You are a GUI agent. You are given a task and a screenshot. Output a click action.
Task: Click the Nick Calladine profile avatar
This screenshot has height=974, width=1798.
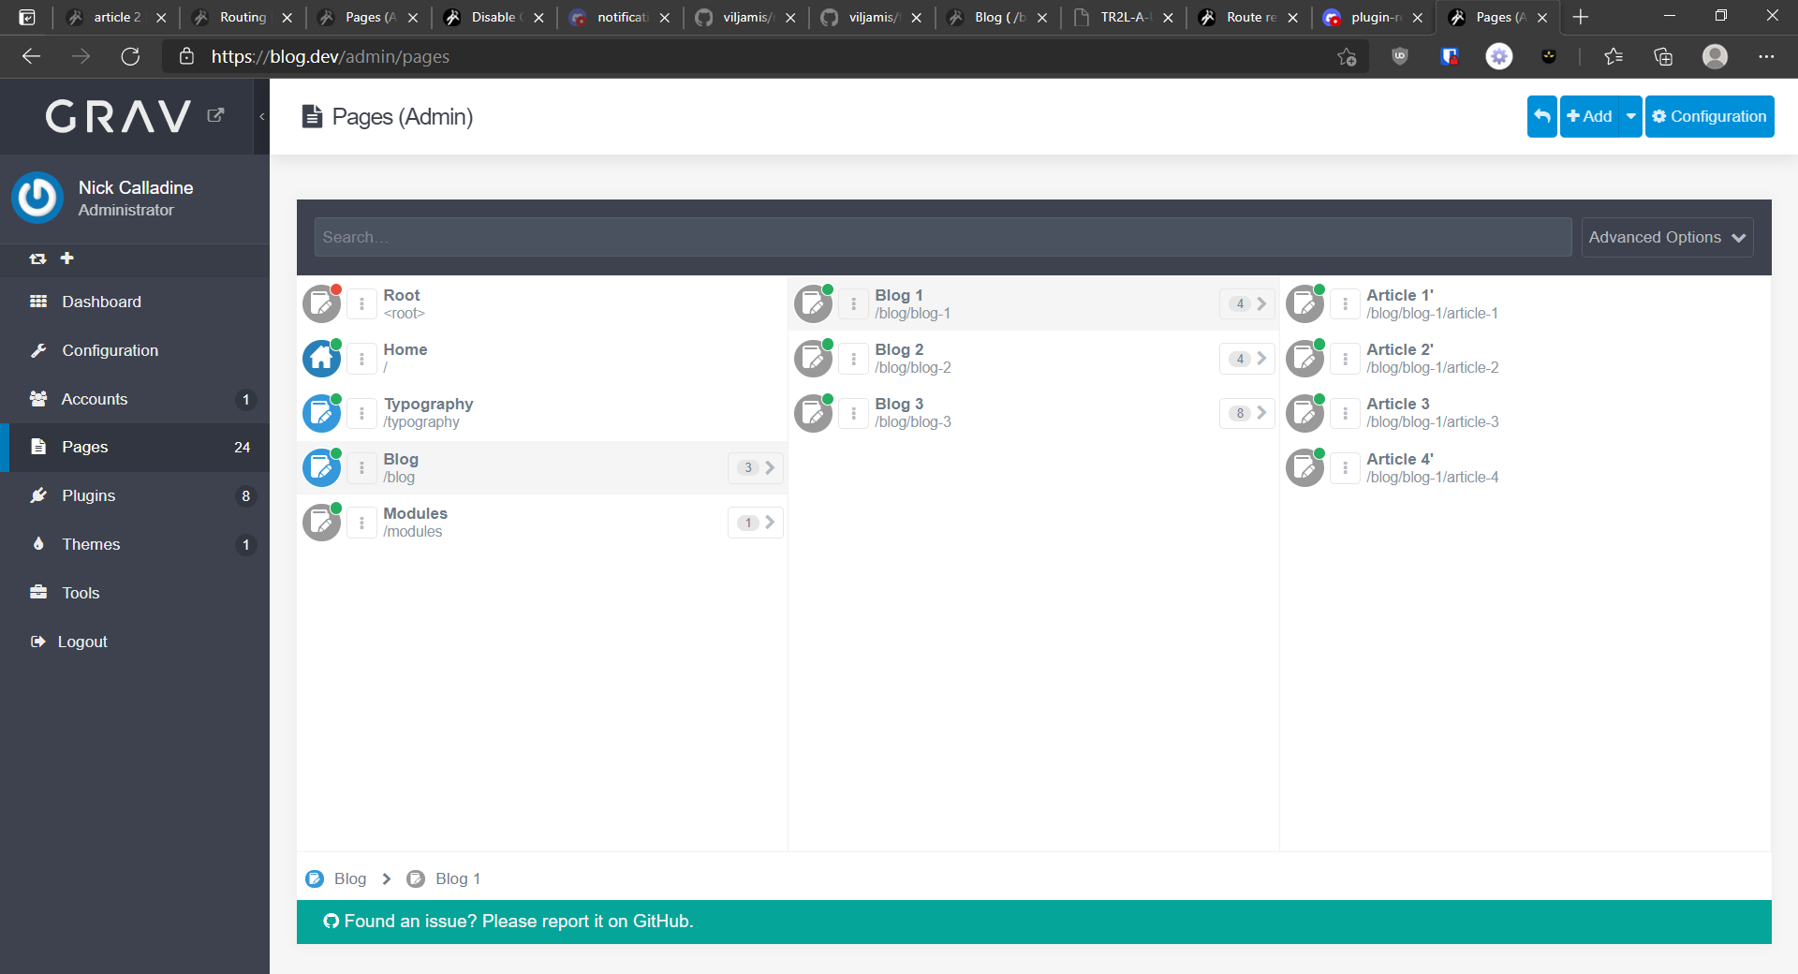[37, 198]
